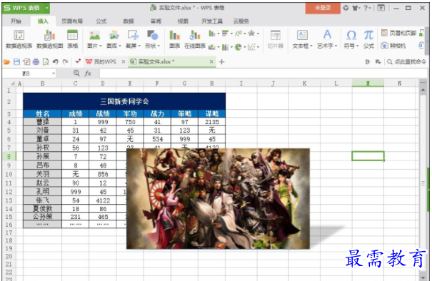This screenshot has width=432, height=281.
Task: Select the 曹操 name cell
Action: click(42, 122)
